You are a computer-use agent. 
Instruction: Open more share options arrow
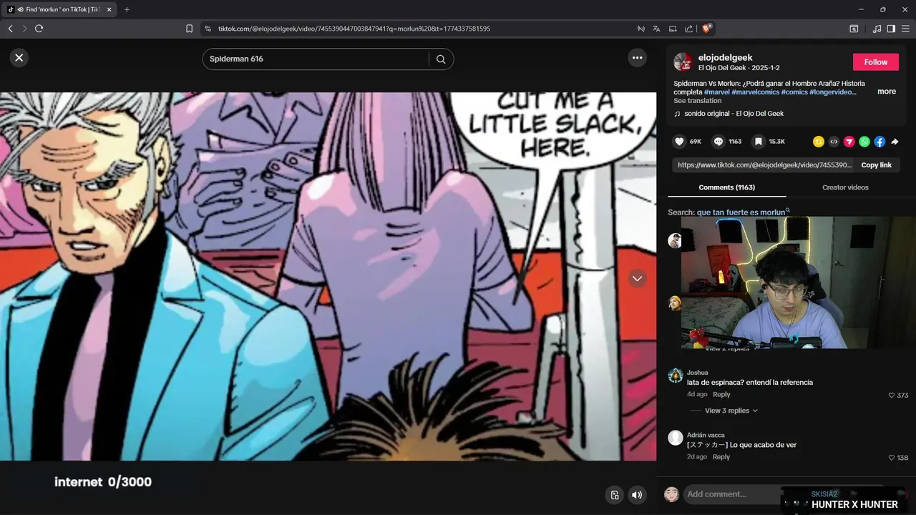pos(895,142)
